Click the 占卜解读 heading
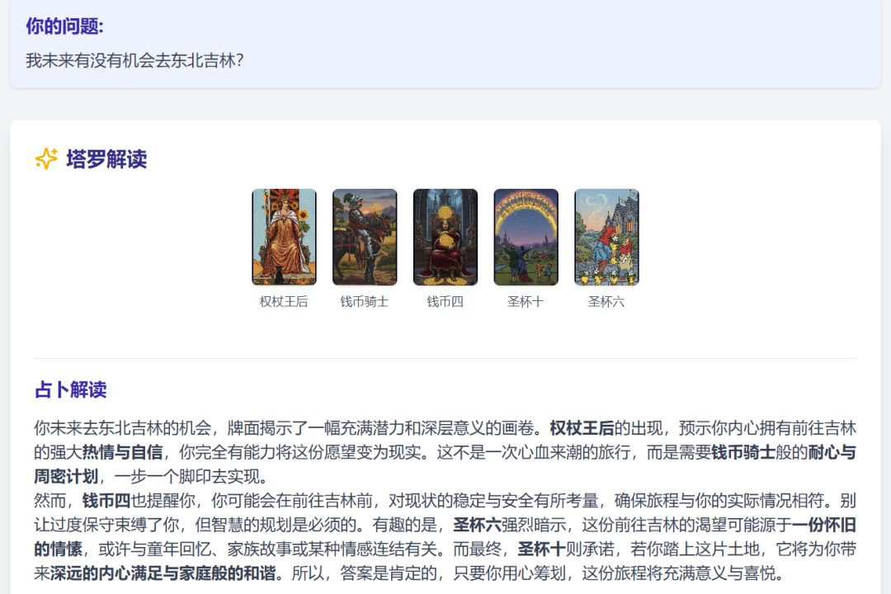The width and height of the screenshot is (891, 594). [71, 390]
